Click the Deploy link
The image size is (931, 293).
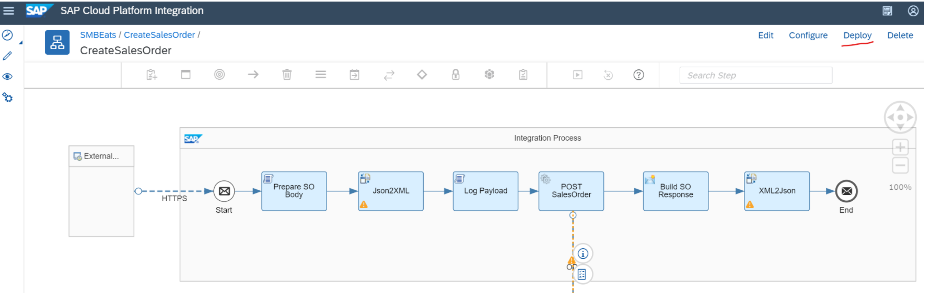pyautogui.click(x=857, y=35)
